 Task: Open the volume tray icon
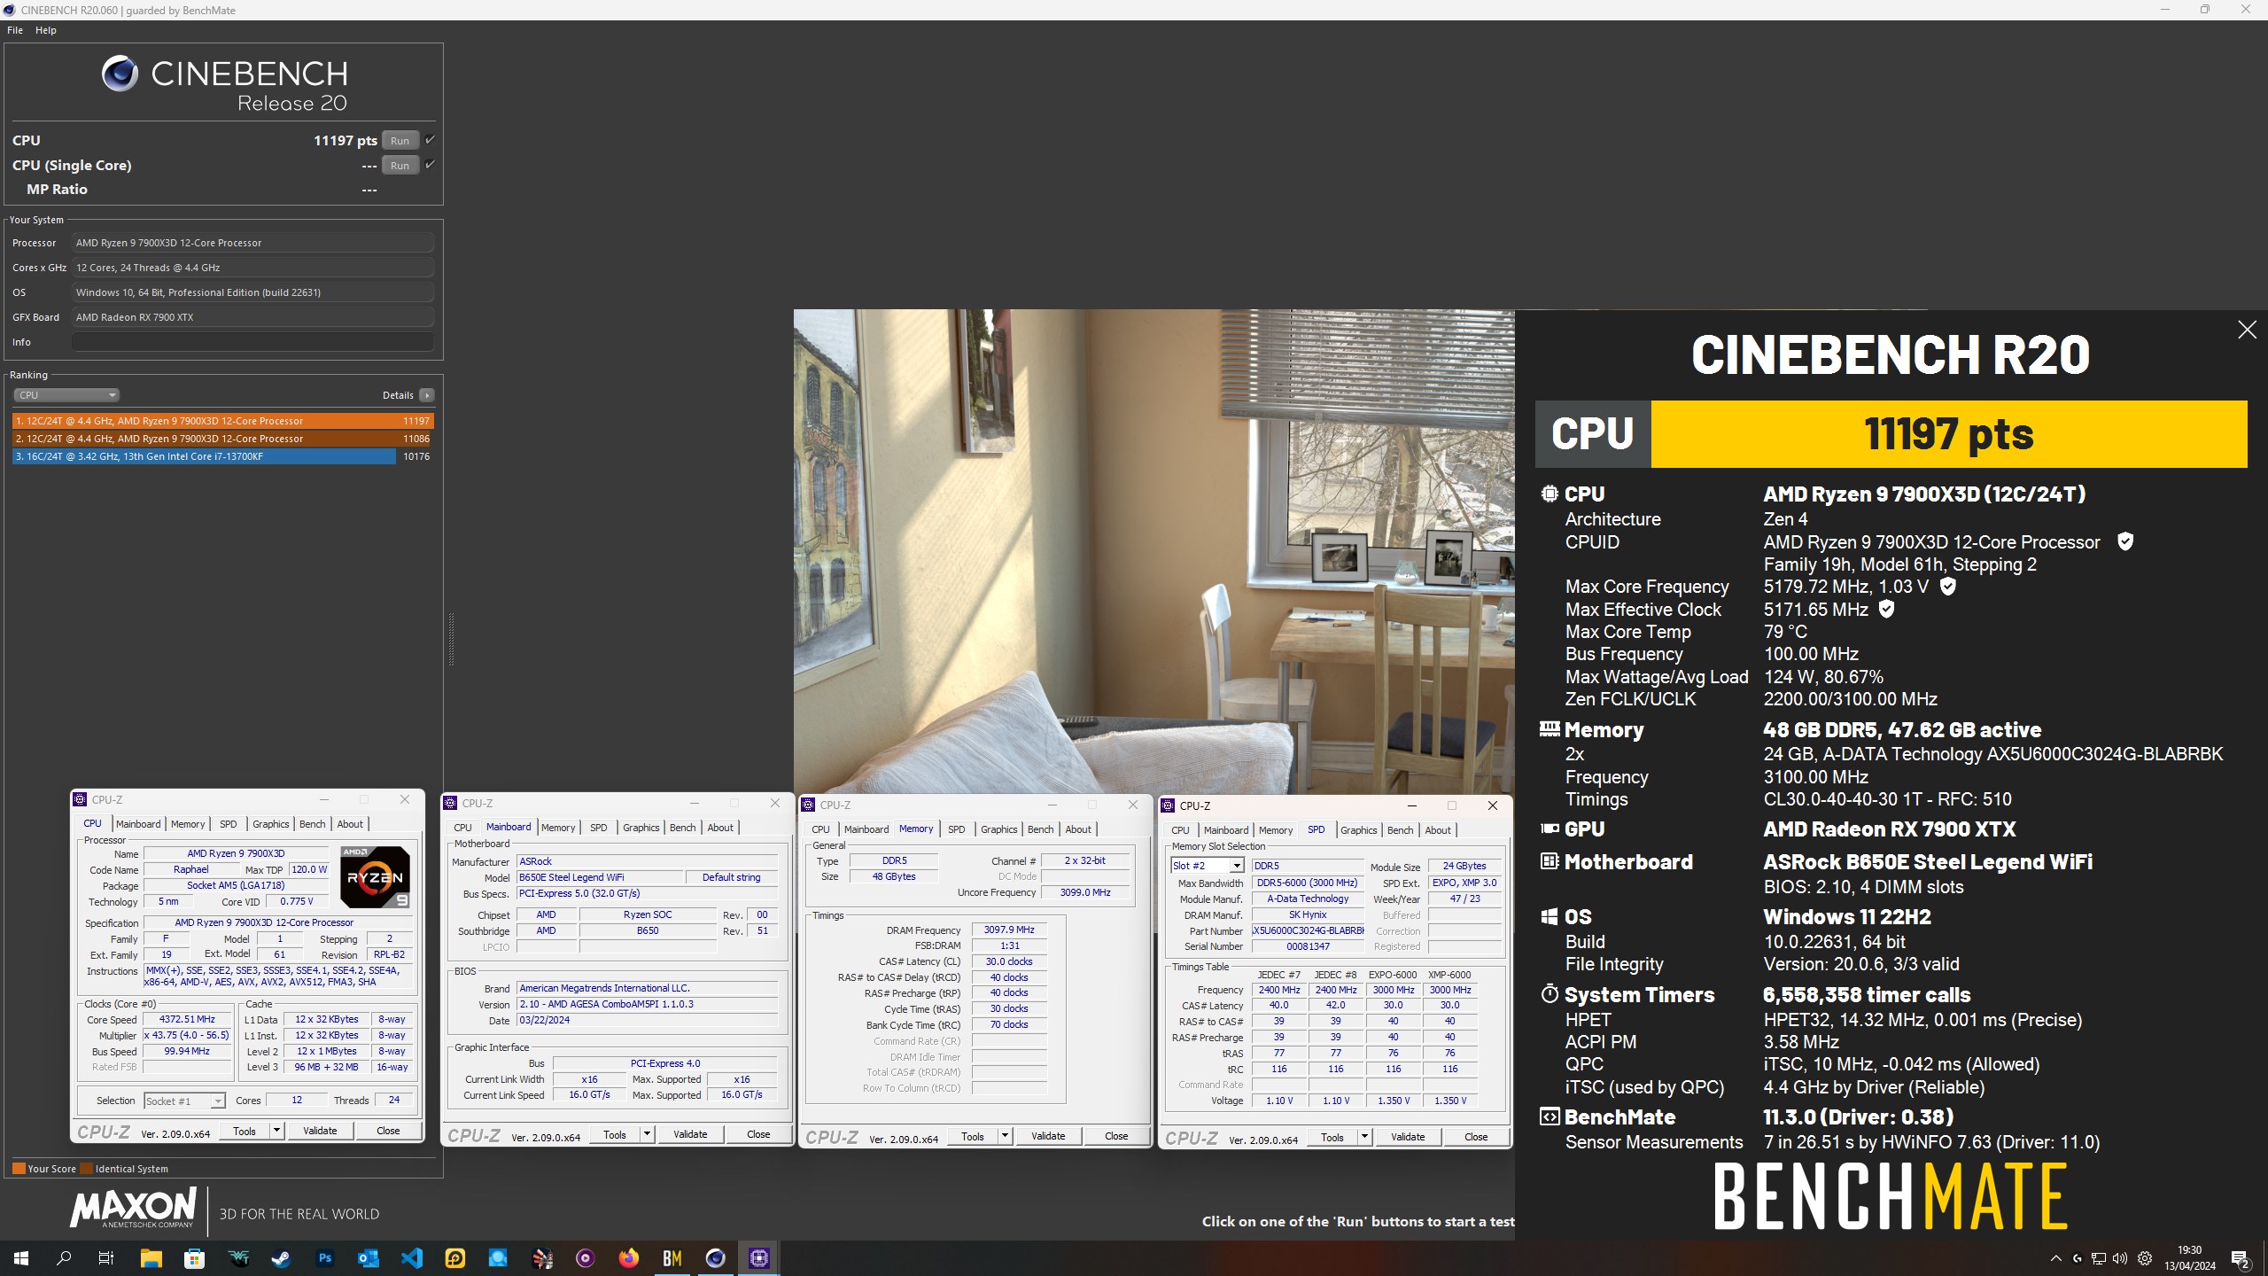(x=2120, y=1258)
